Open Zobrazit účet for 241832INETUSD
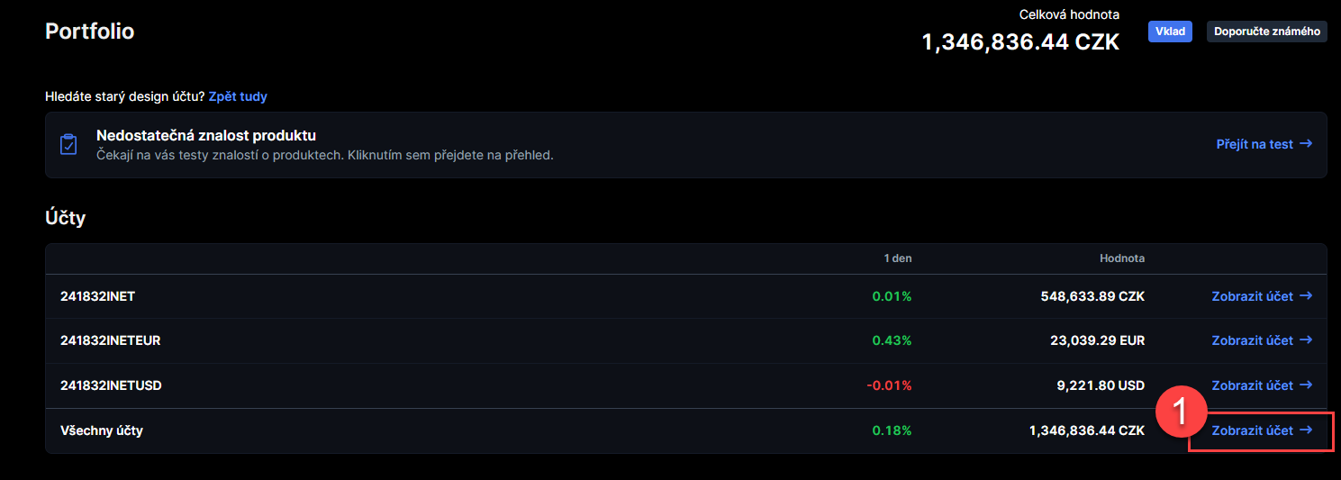This screenshot has height=480, width=1341. tap(1261, 385)
